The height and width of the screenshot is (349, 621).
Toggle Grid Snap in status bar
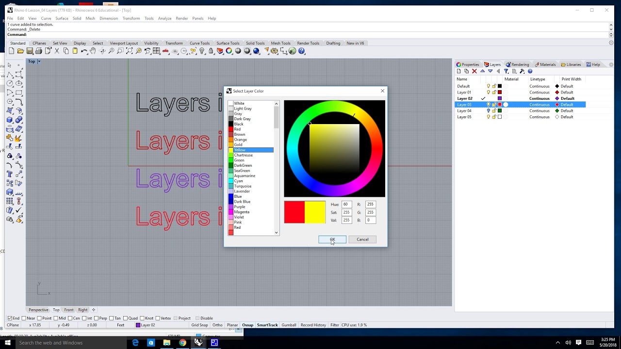tap(199, 325)
